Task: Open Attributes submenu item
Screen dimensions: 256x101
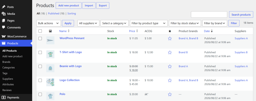Action: pyautogui.click(x=8, y=84)
